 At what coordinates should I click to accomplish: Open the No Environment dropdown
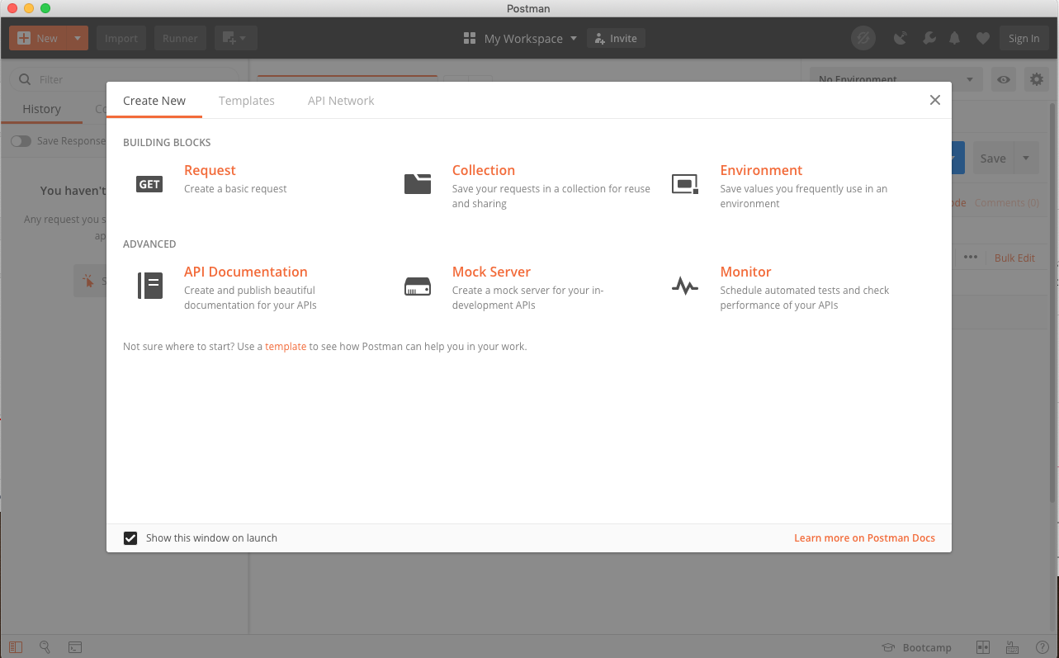tap(896, 79)
